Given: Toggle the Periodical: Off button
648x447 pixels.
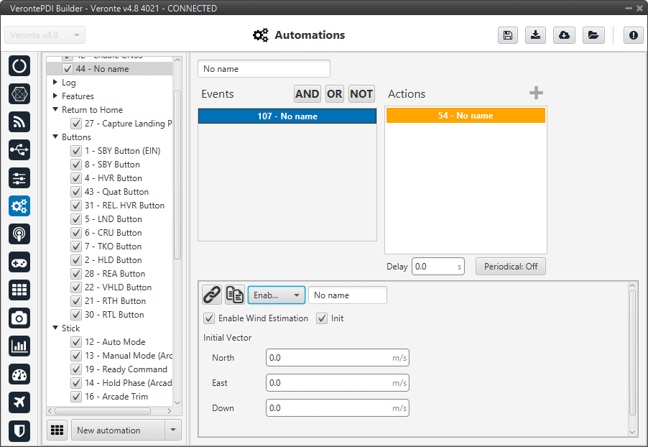Looking at the screenshot, I should tap(511, 267).
